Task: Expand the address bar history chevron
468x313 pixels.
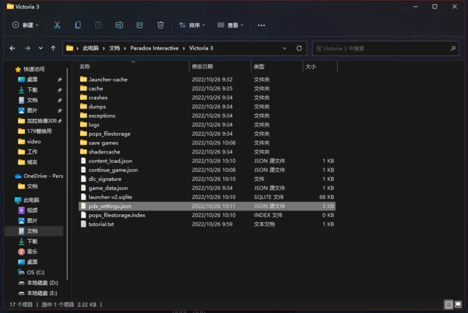Action: click(x=285, y=48)
